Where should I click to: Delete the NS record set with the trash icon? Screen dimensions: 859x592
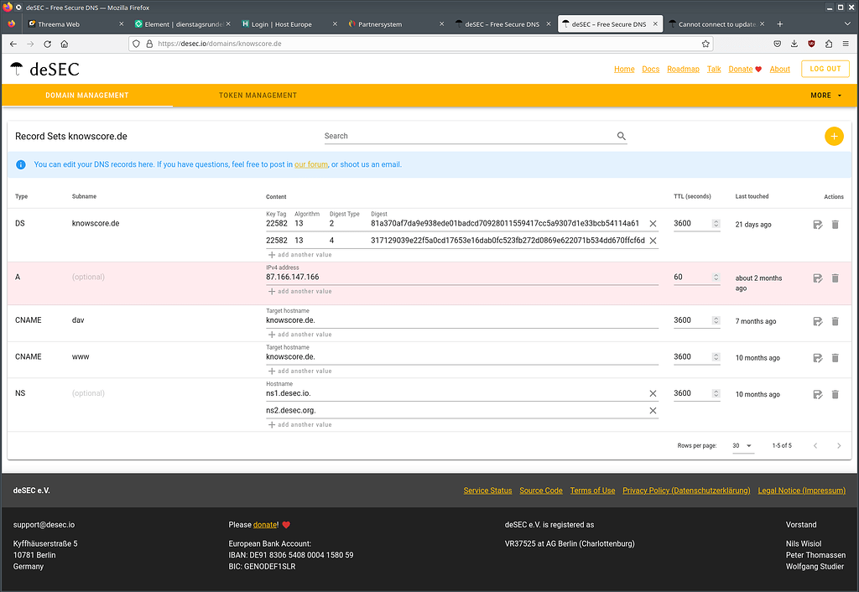click(835, 394)
